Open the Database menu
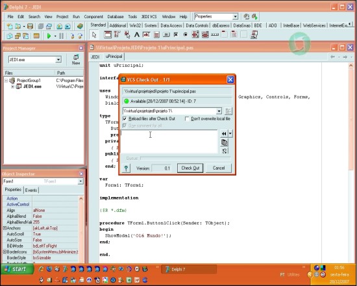The image size is (357, 286). 116,17
